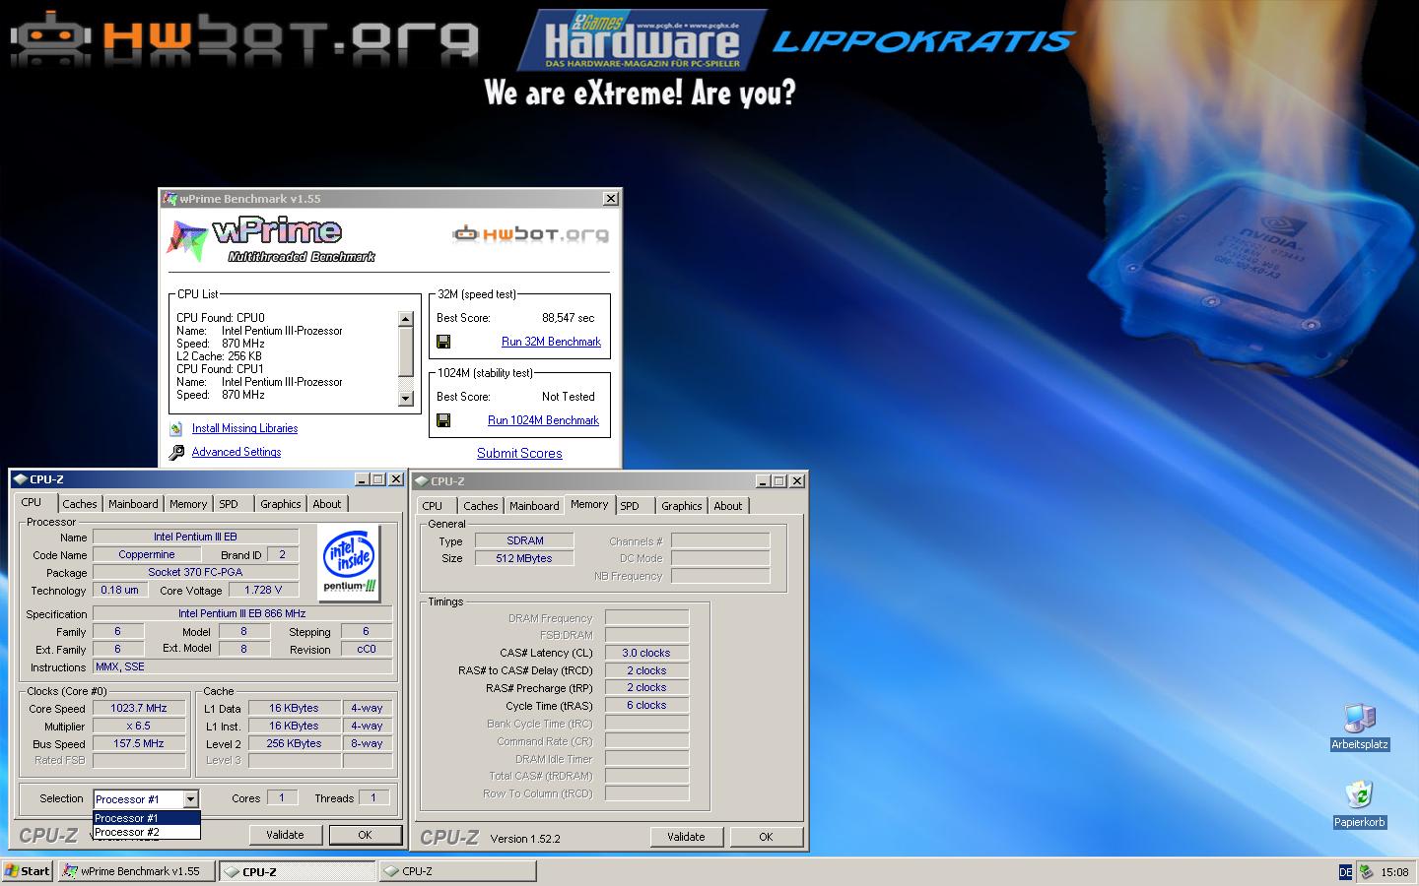Image resolution: width=1419 pixels, height=886 pixels.
Task: Click the Best Score 88,547 sec text
Action: [569, 318]
